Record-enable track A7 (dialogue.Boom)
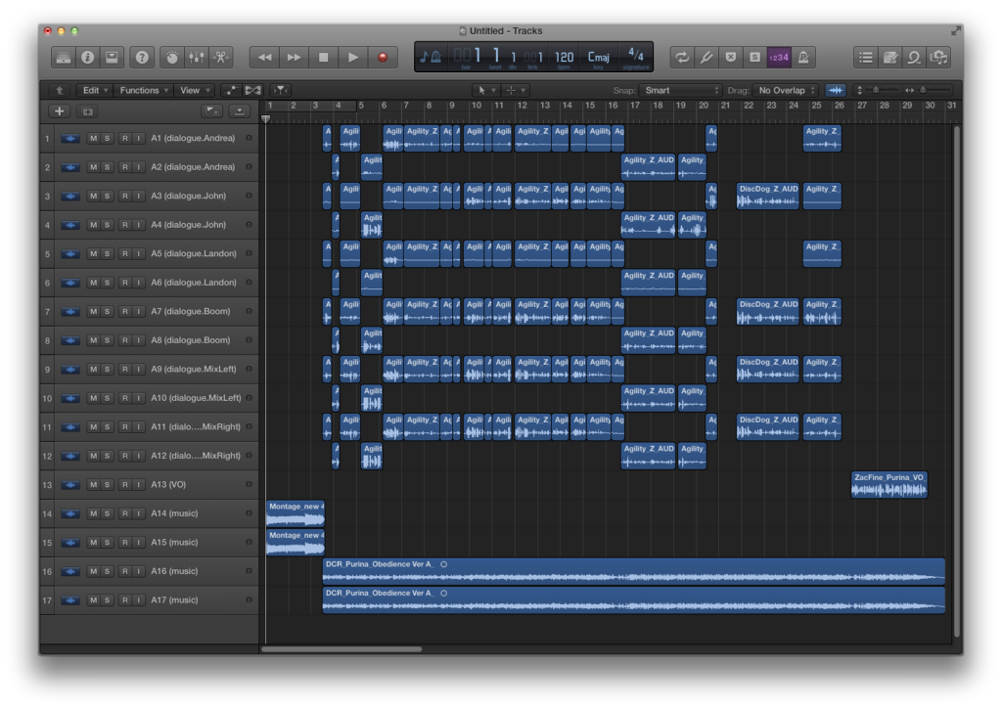The width and height of the screenshot is (1002, 709). 124,312
